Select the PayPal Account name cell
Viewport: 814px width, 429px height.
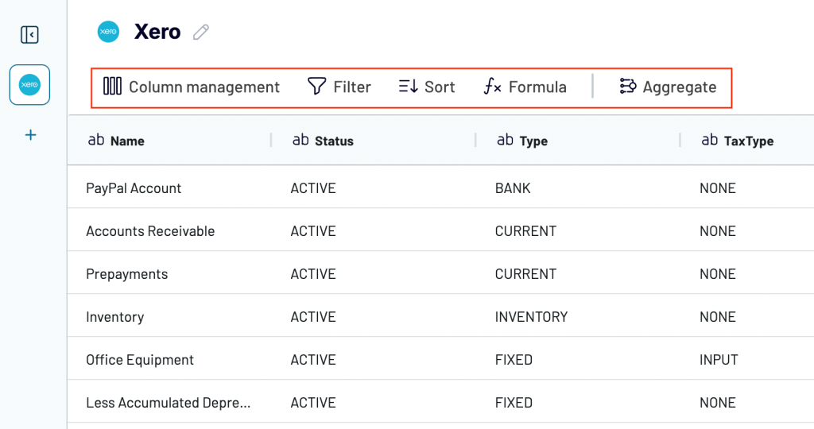click(134, 188)
